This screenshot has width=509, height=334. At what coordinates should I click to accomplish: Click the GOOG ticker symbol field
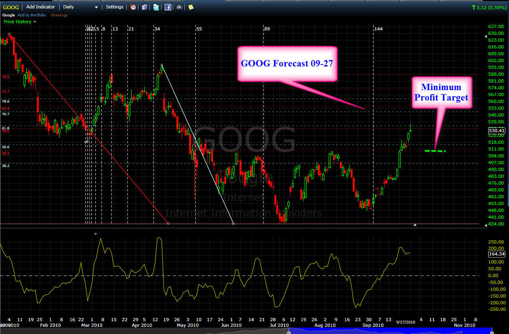pos(11,7)
